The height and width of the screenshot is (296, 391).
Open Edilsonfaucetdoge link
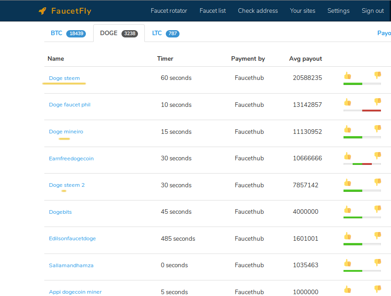point(72,238)
